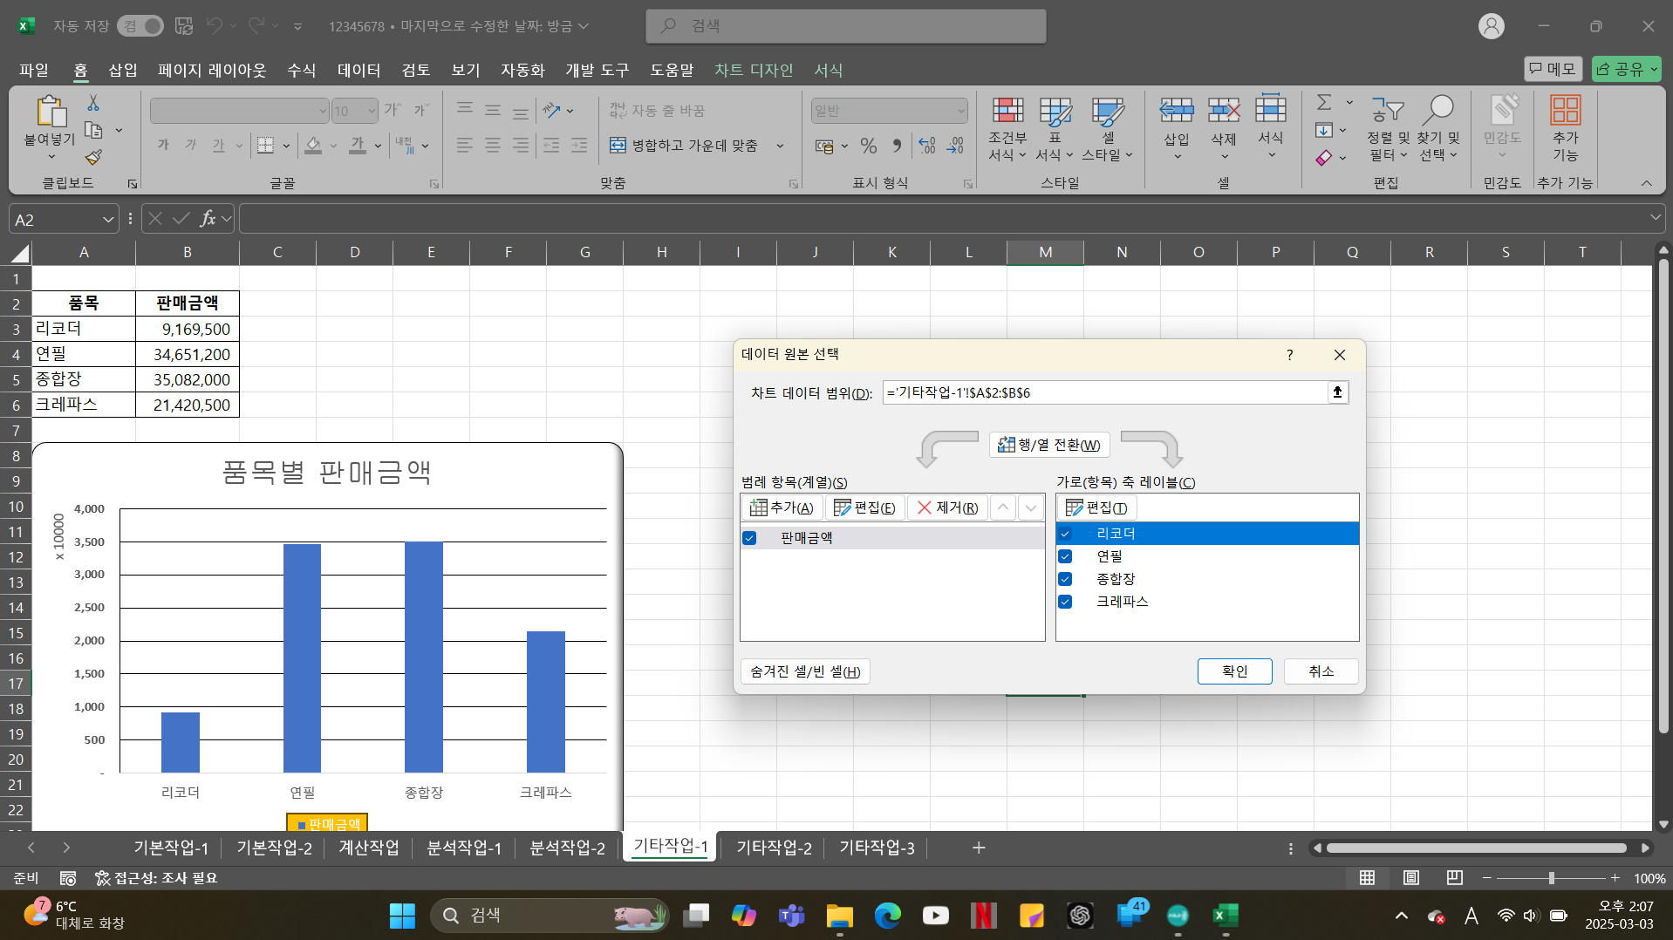
Task: Expand the Name Box dropdown
Action: point(108,220)
